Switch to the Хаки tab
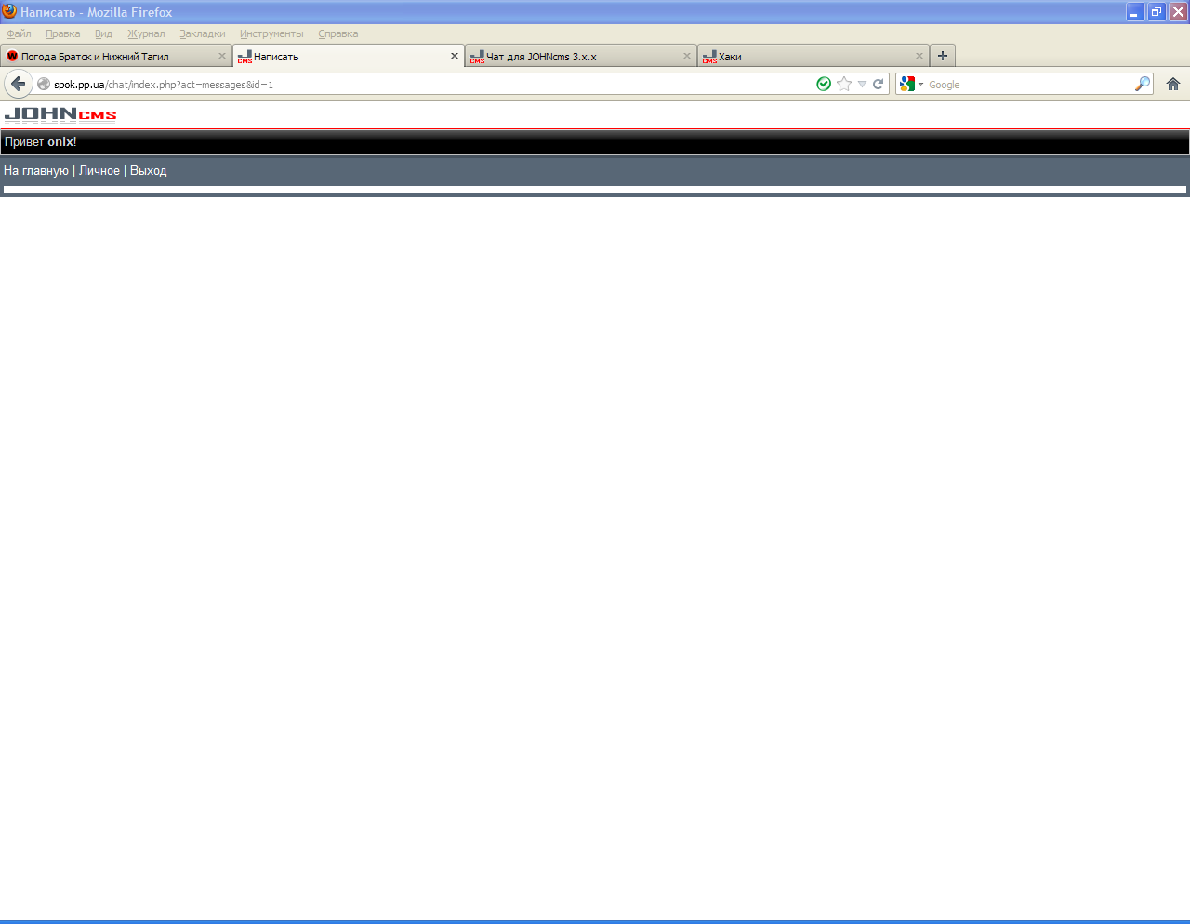The image size is (1190, 924). 813,56
